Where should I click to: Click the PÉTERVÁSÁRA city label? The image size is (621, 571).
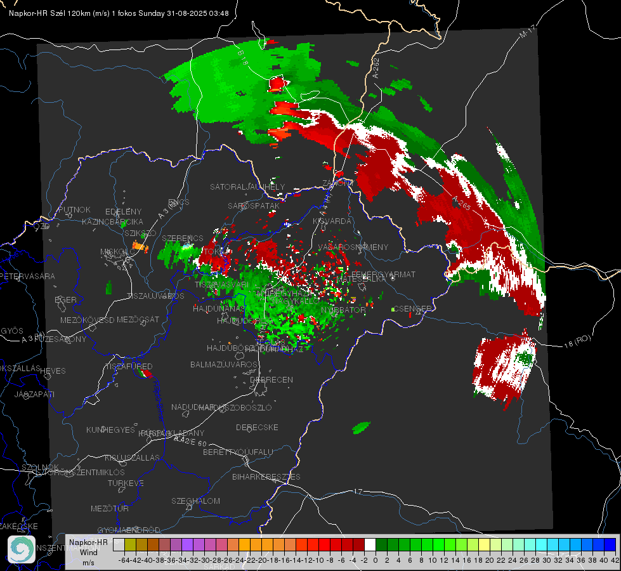click(x=27, y=276)
